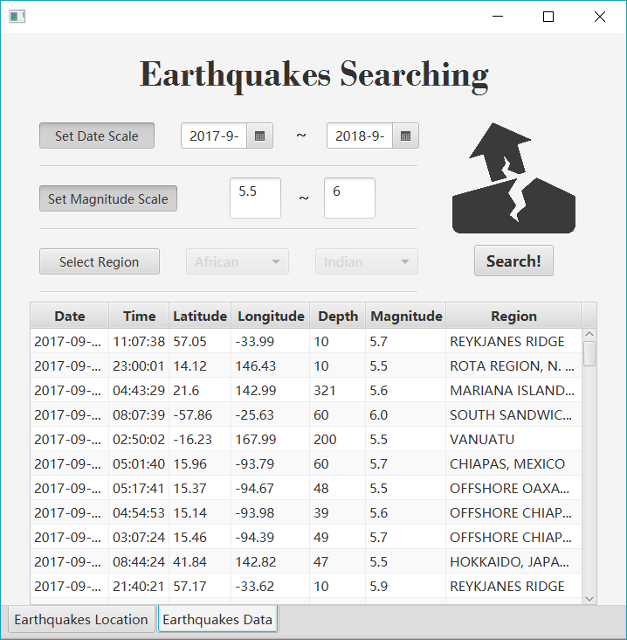
Task: Click the depth cell 39
Action: coord(338,512)
